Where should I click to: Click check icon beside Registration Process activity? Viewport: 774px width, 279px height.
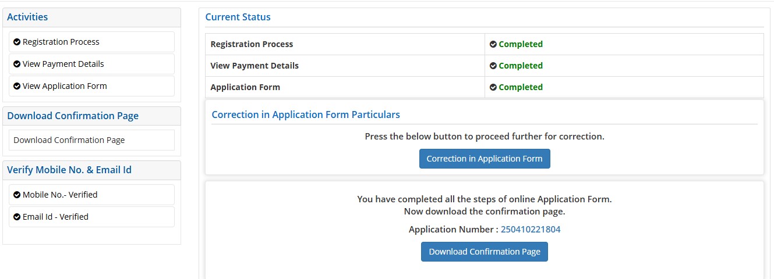click(x=17, y=42)
